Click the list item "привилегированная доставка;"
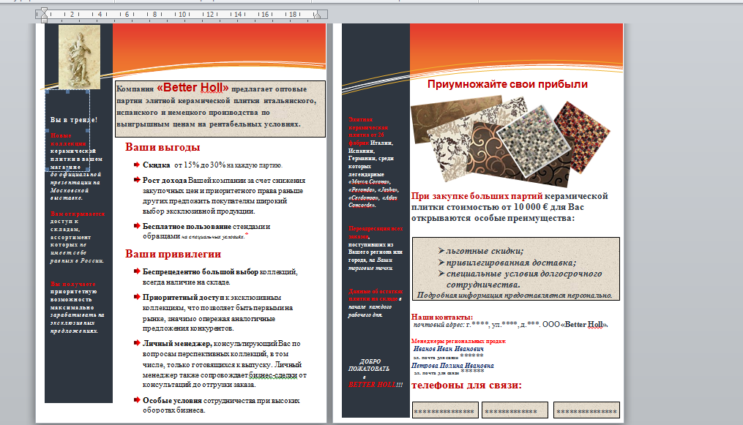This screenshot has width=743, height=425. coord(511,262)
